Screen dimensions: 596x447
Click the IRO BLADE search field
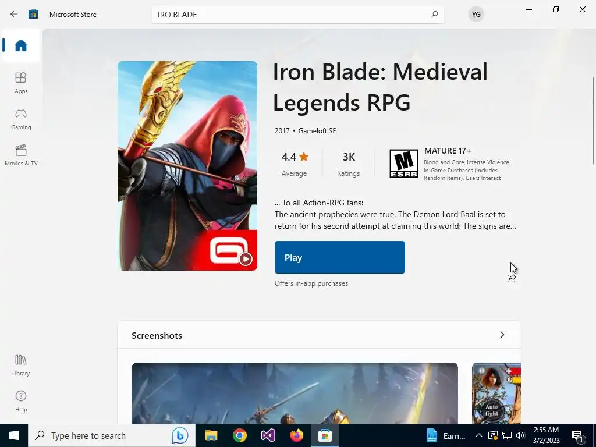297,15
